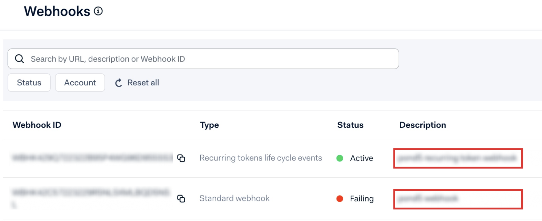
Task: Open the blurred webhook ID in Active row
Action: (x=92, y=158)
